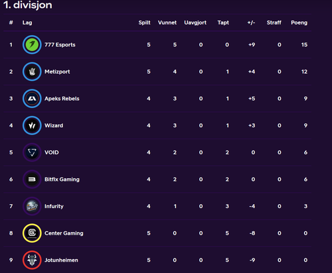Click the Wizard team logo
This screenshot has height=273, width=332.
[x=32, y=125]
